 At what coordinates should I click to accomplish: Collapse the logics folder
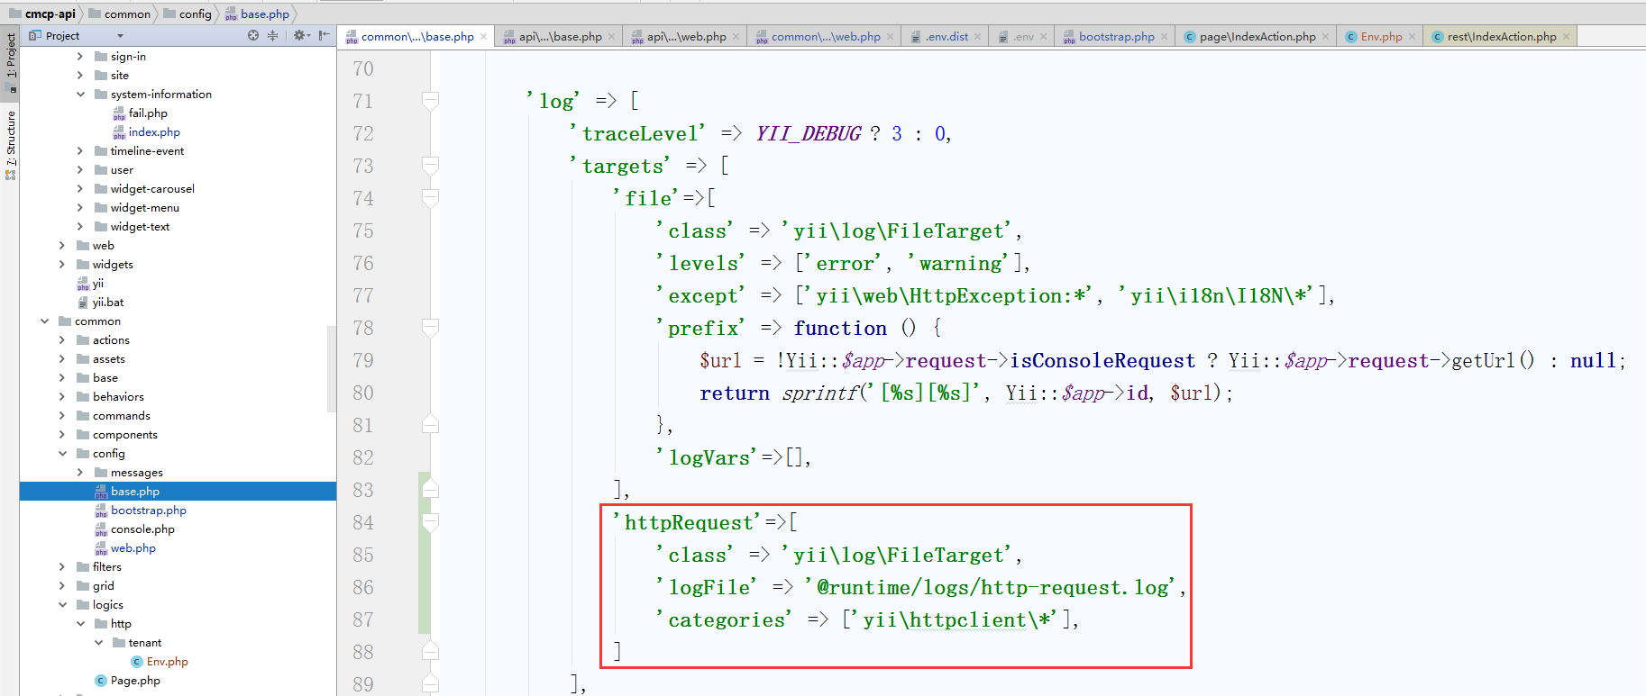tap(62, 605)
